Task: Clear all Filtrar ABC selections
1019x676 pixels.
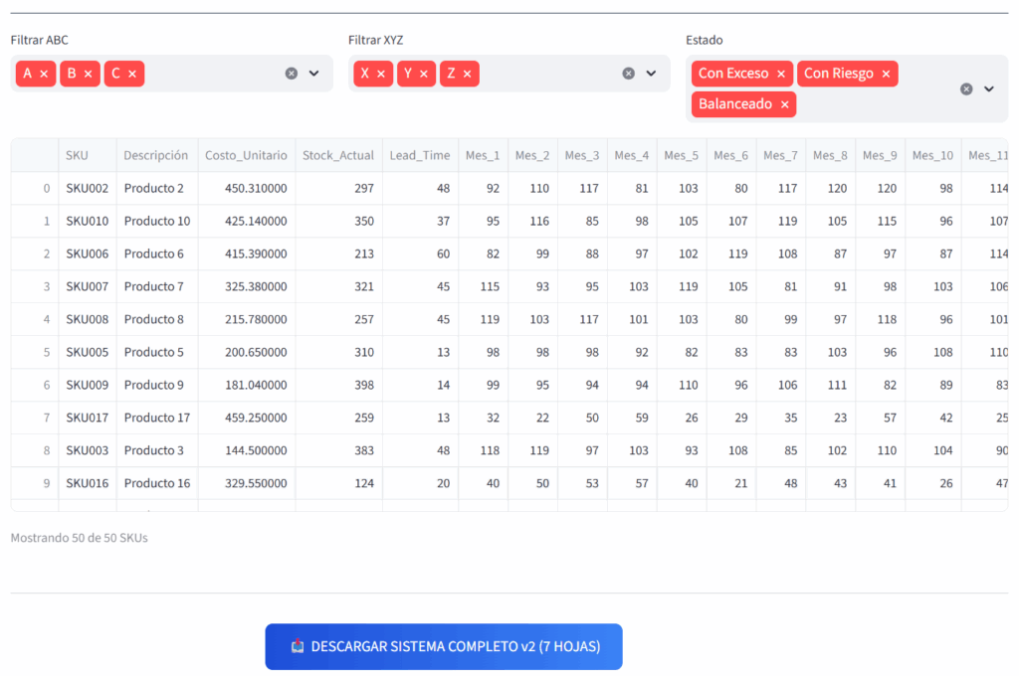Action: (x=292, y=74)
